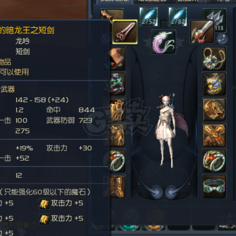Click the jeweled necklace equipment slot
236x236 pixels.
point(214,58)
